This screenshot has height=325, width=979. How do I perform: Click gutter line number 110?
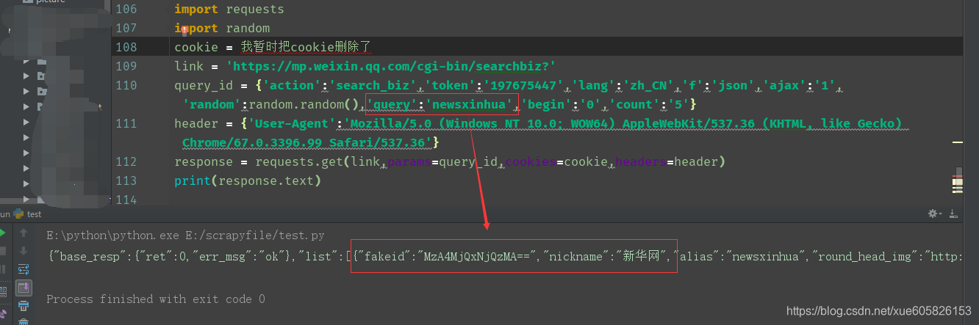click(126, 85)
